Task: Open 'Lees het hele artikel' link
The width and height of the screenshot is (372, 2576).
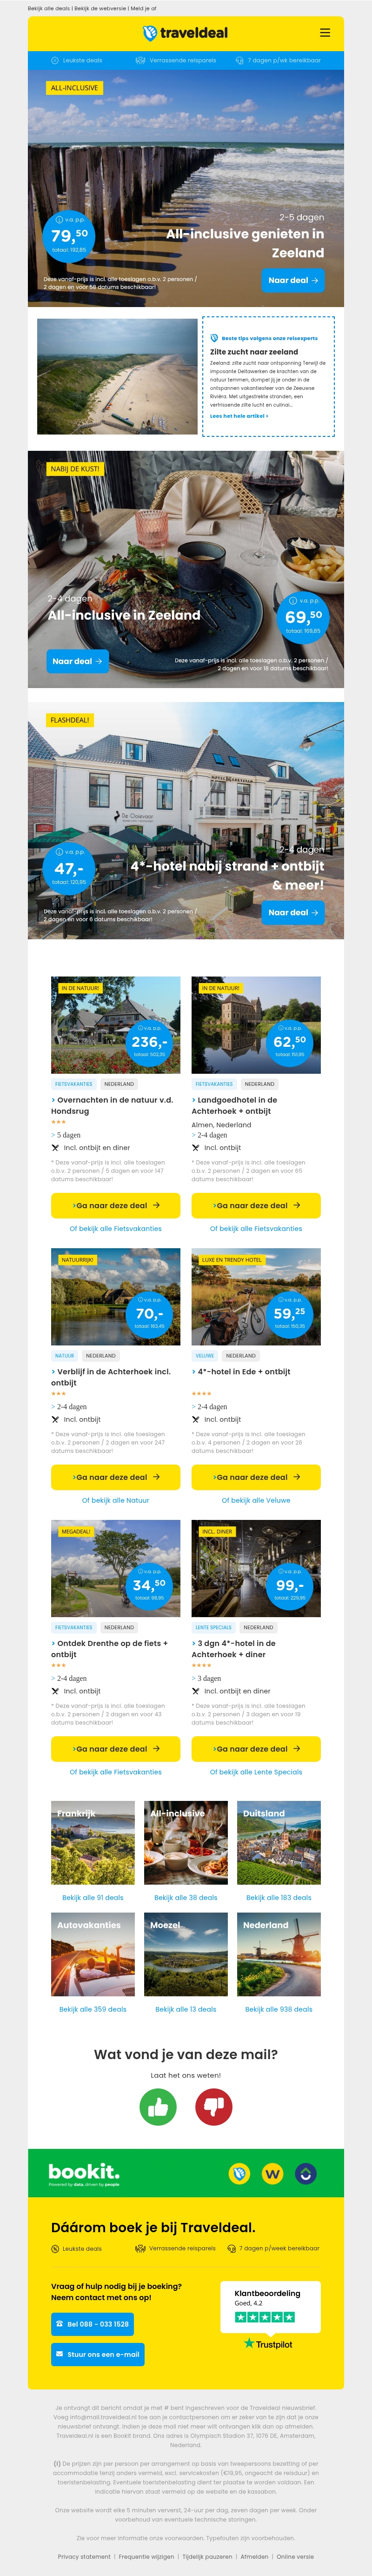Action: click(239, 415)
